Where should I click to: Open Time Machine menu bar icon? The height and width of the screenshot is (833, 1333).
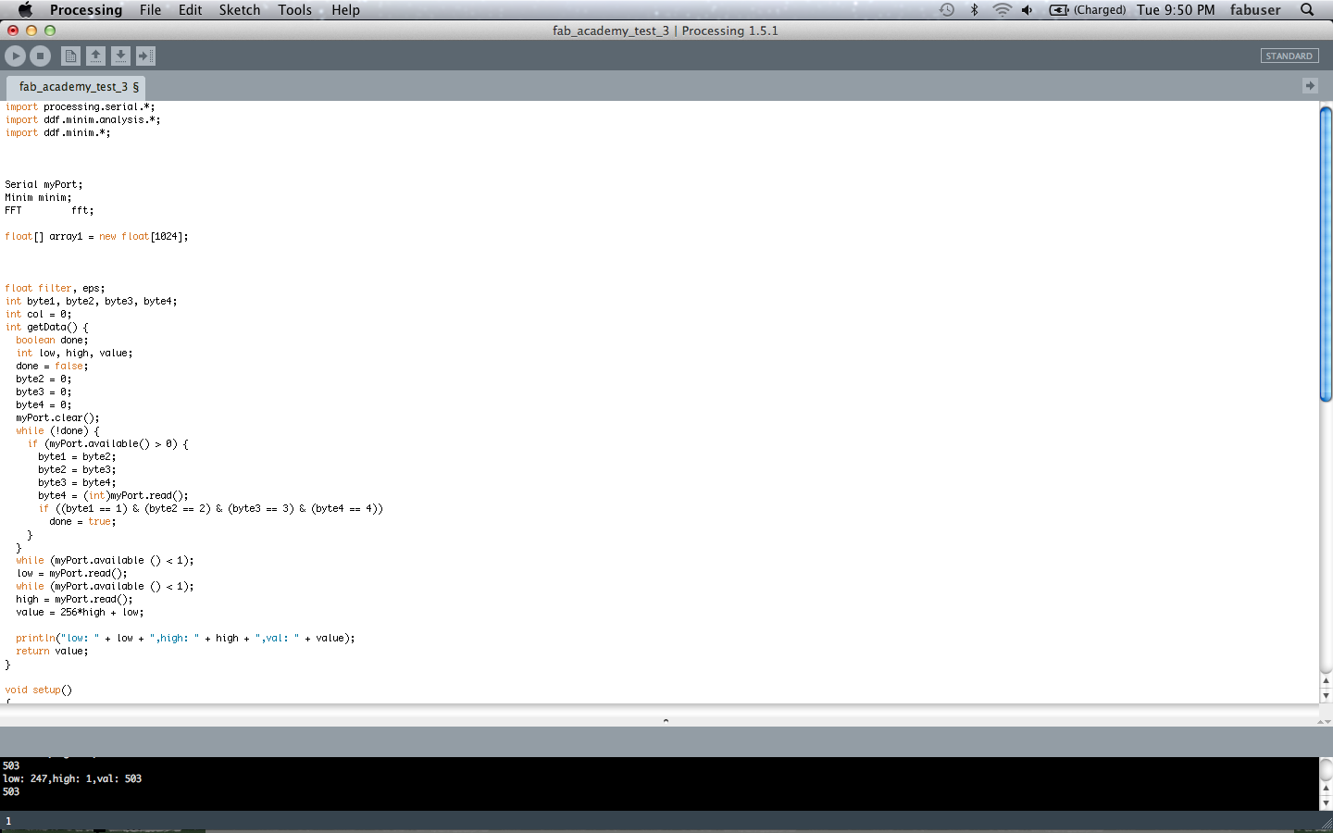point(947,9)
